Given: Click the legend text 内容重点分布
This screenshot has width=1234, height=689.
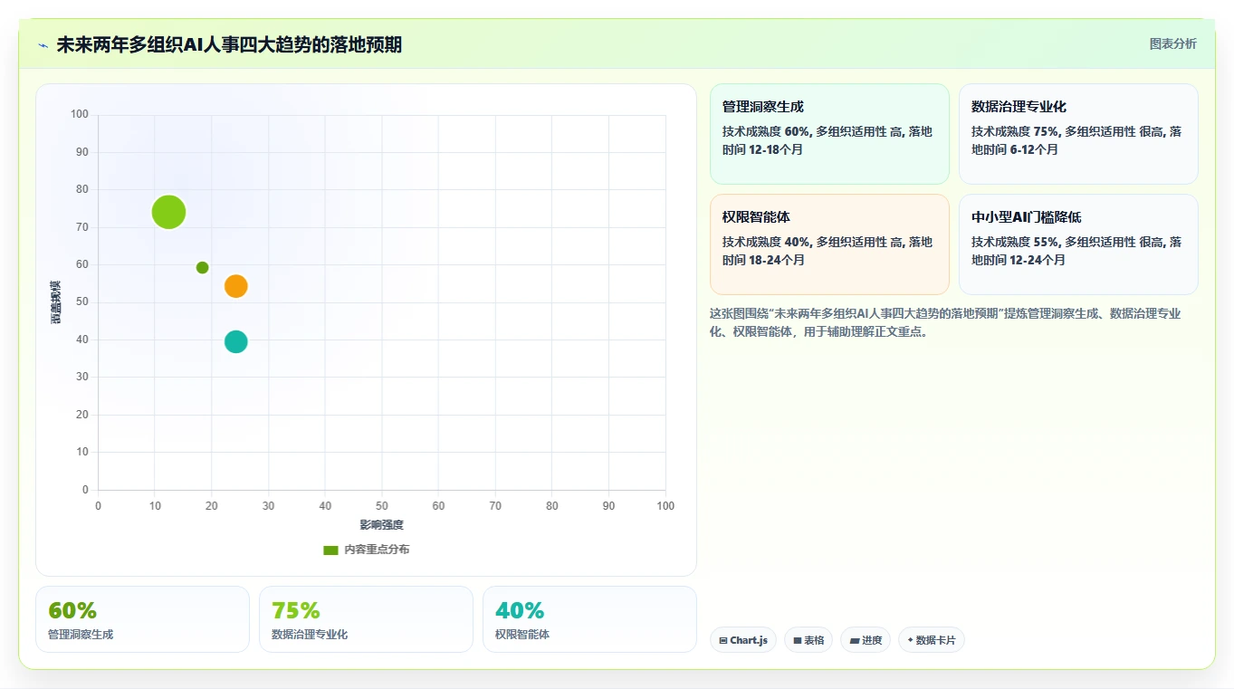Looking at the screenshot, I should click(x=377, y=550).
